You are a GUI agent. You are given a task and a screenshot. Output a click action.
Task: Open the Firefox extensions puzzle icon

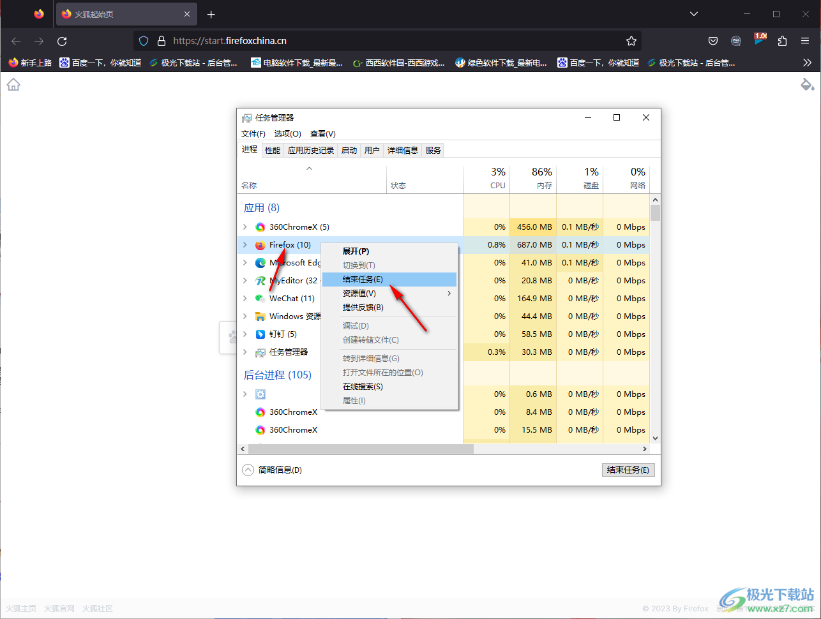(782, 41)
